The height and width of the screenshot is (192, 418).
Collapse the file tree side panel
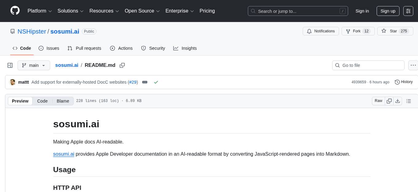(10, 65)
